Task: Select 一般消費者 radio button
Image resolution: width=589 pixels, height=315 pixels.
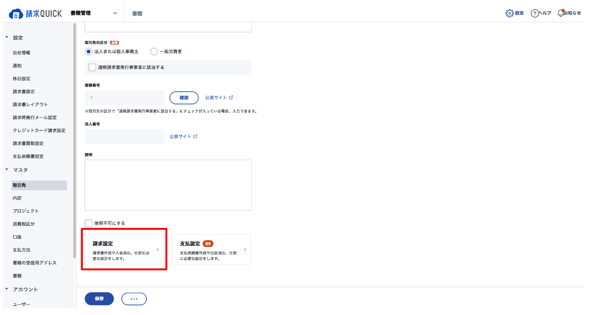Action: [x=154, y=51]
